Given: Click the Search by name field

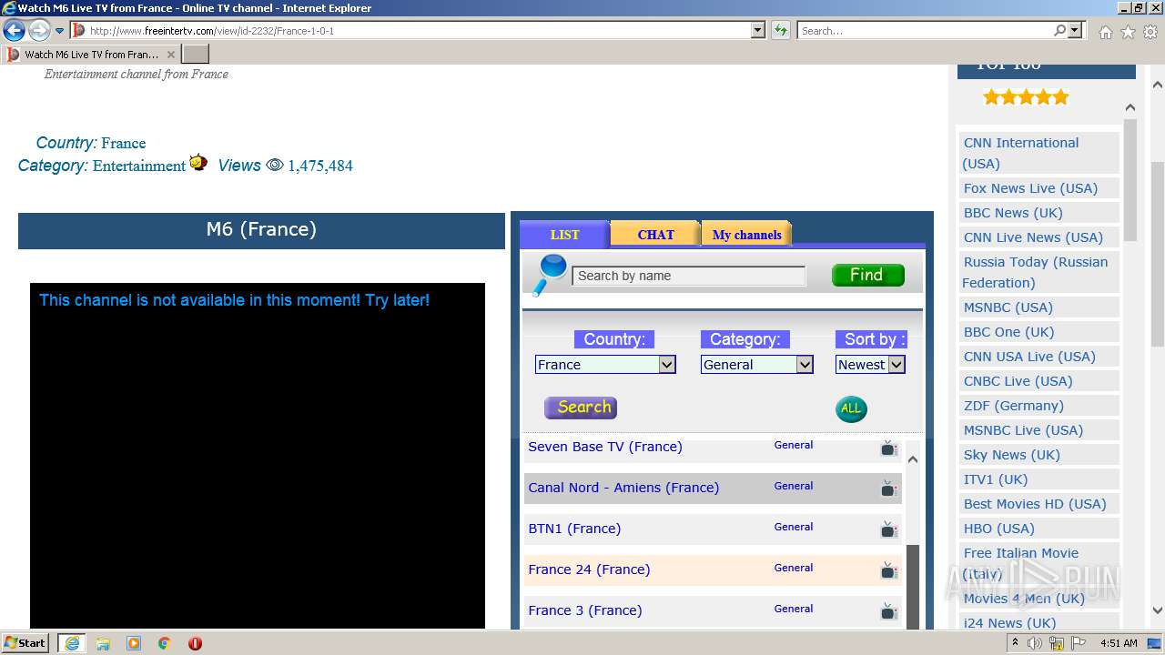Looking at the screenshot, I should coord(689,276).
